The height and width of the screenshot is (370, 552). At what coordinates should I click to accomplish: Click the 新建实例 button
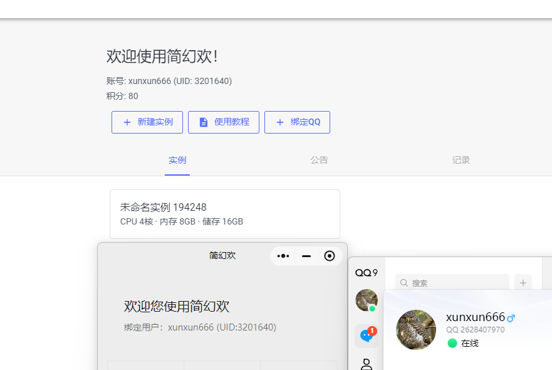[147, 122]
